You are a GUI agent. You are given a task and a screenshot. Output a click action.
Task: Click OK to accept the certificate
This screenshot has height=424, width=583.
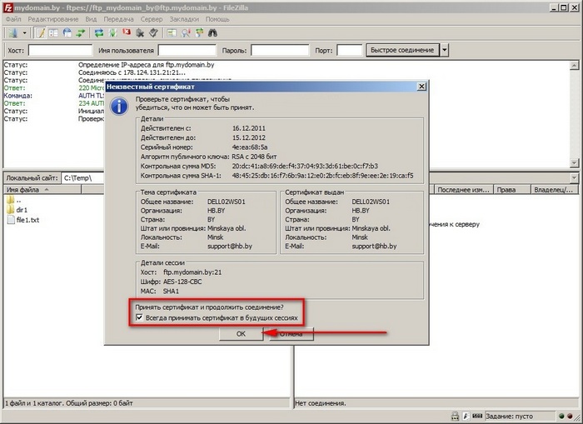click(241, 334)
